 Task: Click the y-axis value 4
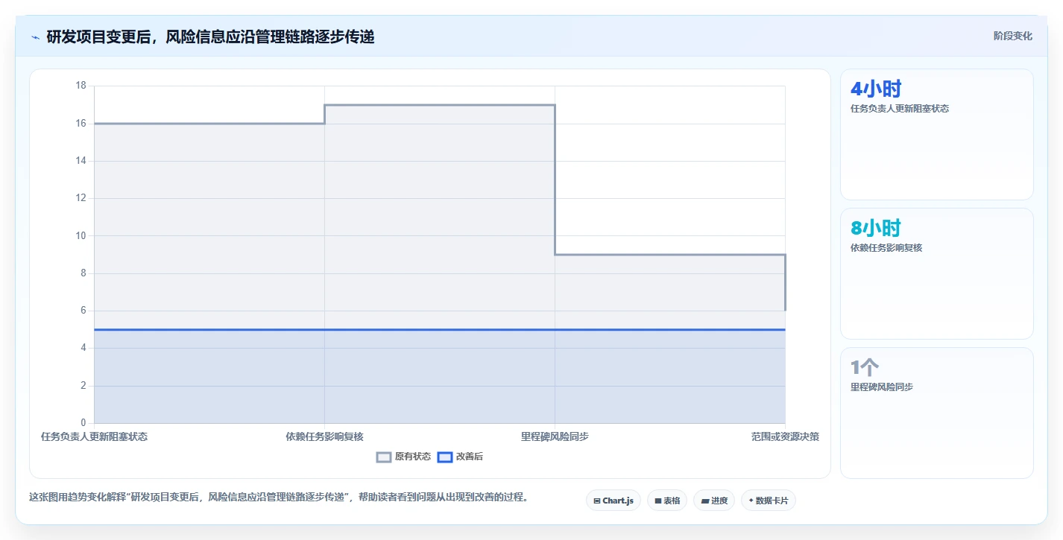click(x=83, y=348)
